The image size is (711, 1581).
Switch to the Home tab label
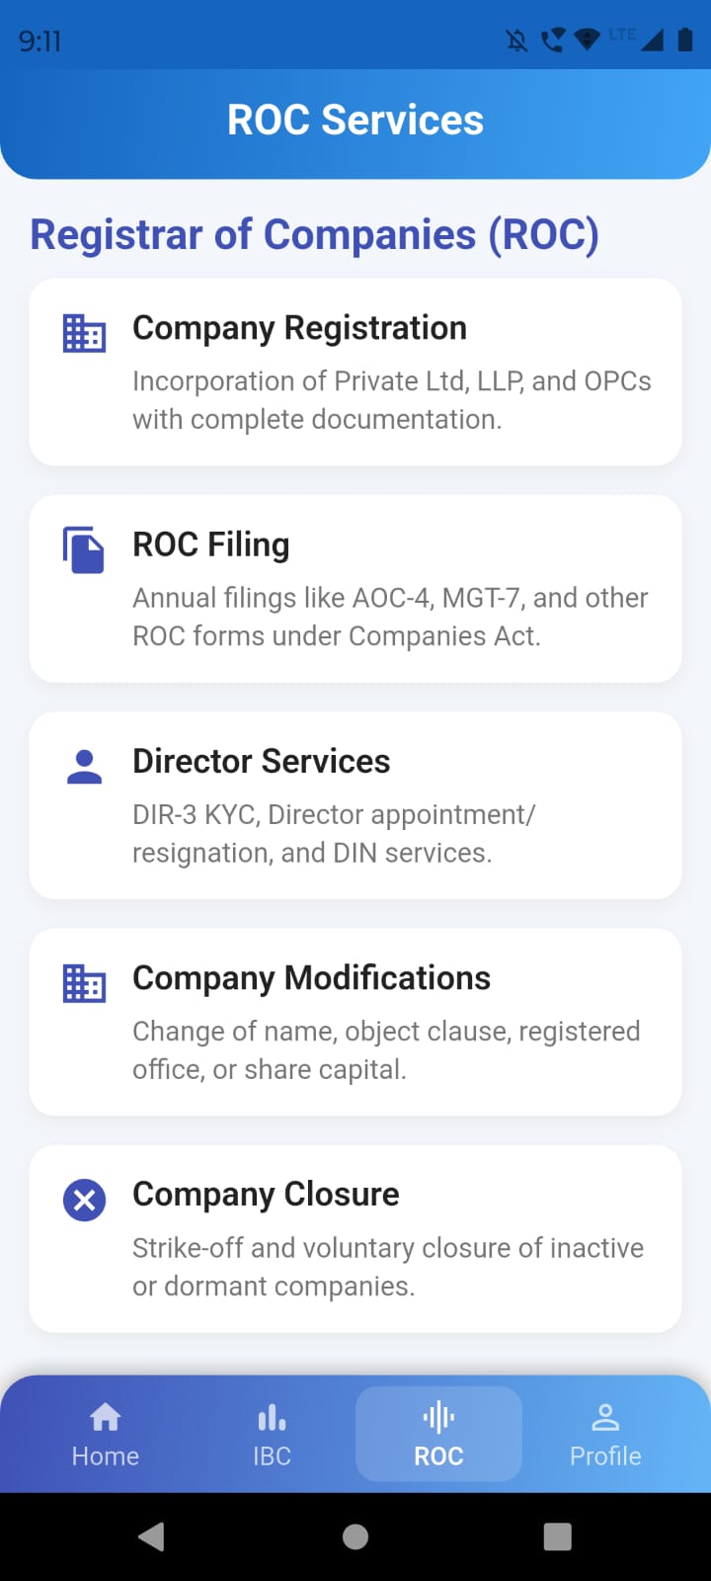pyautogui.click(x=106, y=1456)
